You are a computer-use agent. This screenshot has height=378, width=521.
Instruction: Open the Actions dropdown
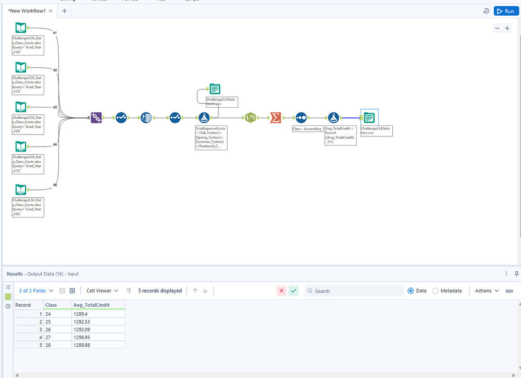coord(487,291)
